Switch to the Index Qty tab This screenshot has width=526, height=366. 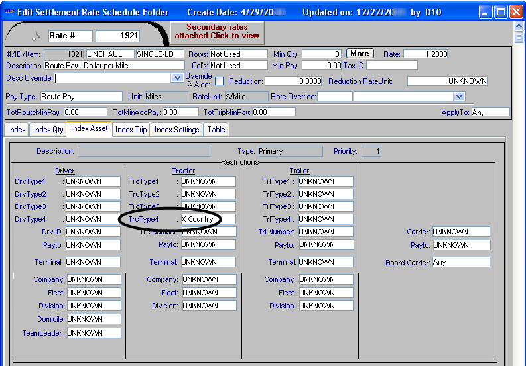(48, 130)
